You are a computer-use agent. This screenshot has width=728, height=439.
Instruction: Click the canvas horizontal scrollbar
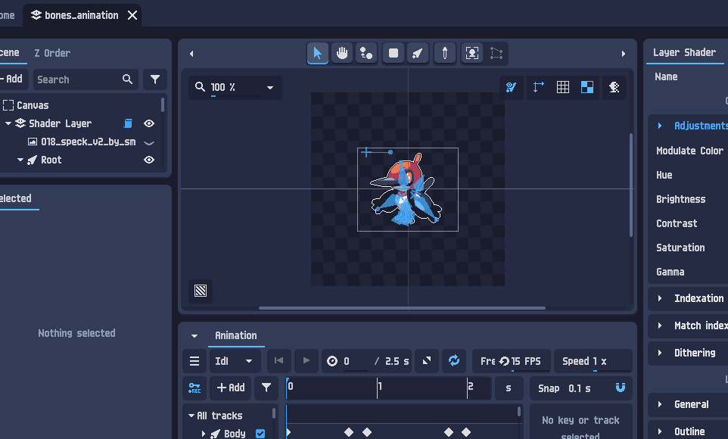[402, 307]
